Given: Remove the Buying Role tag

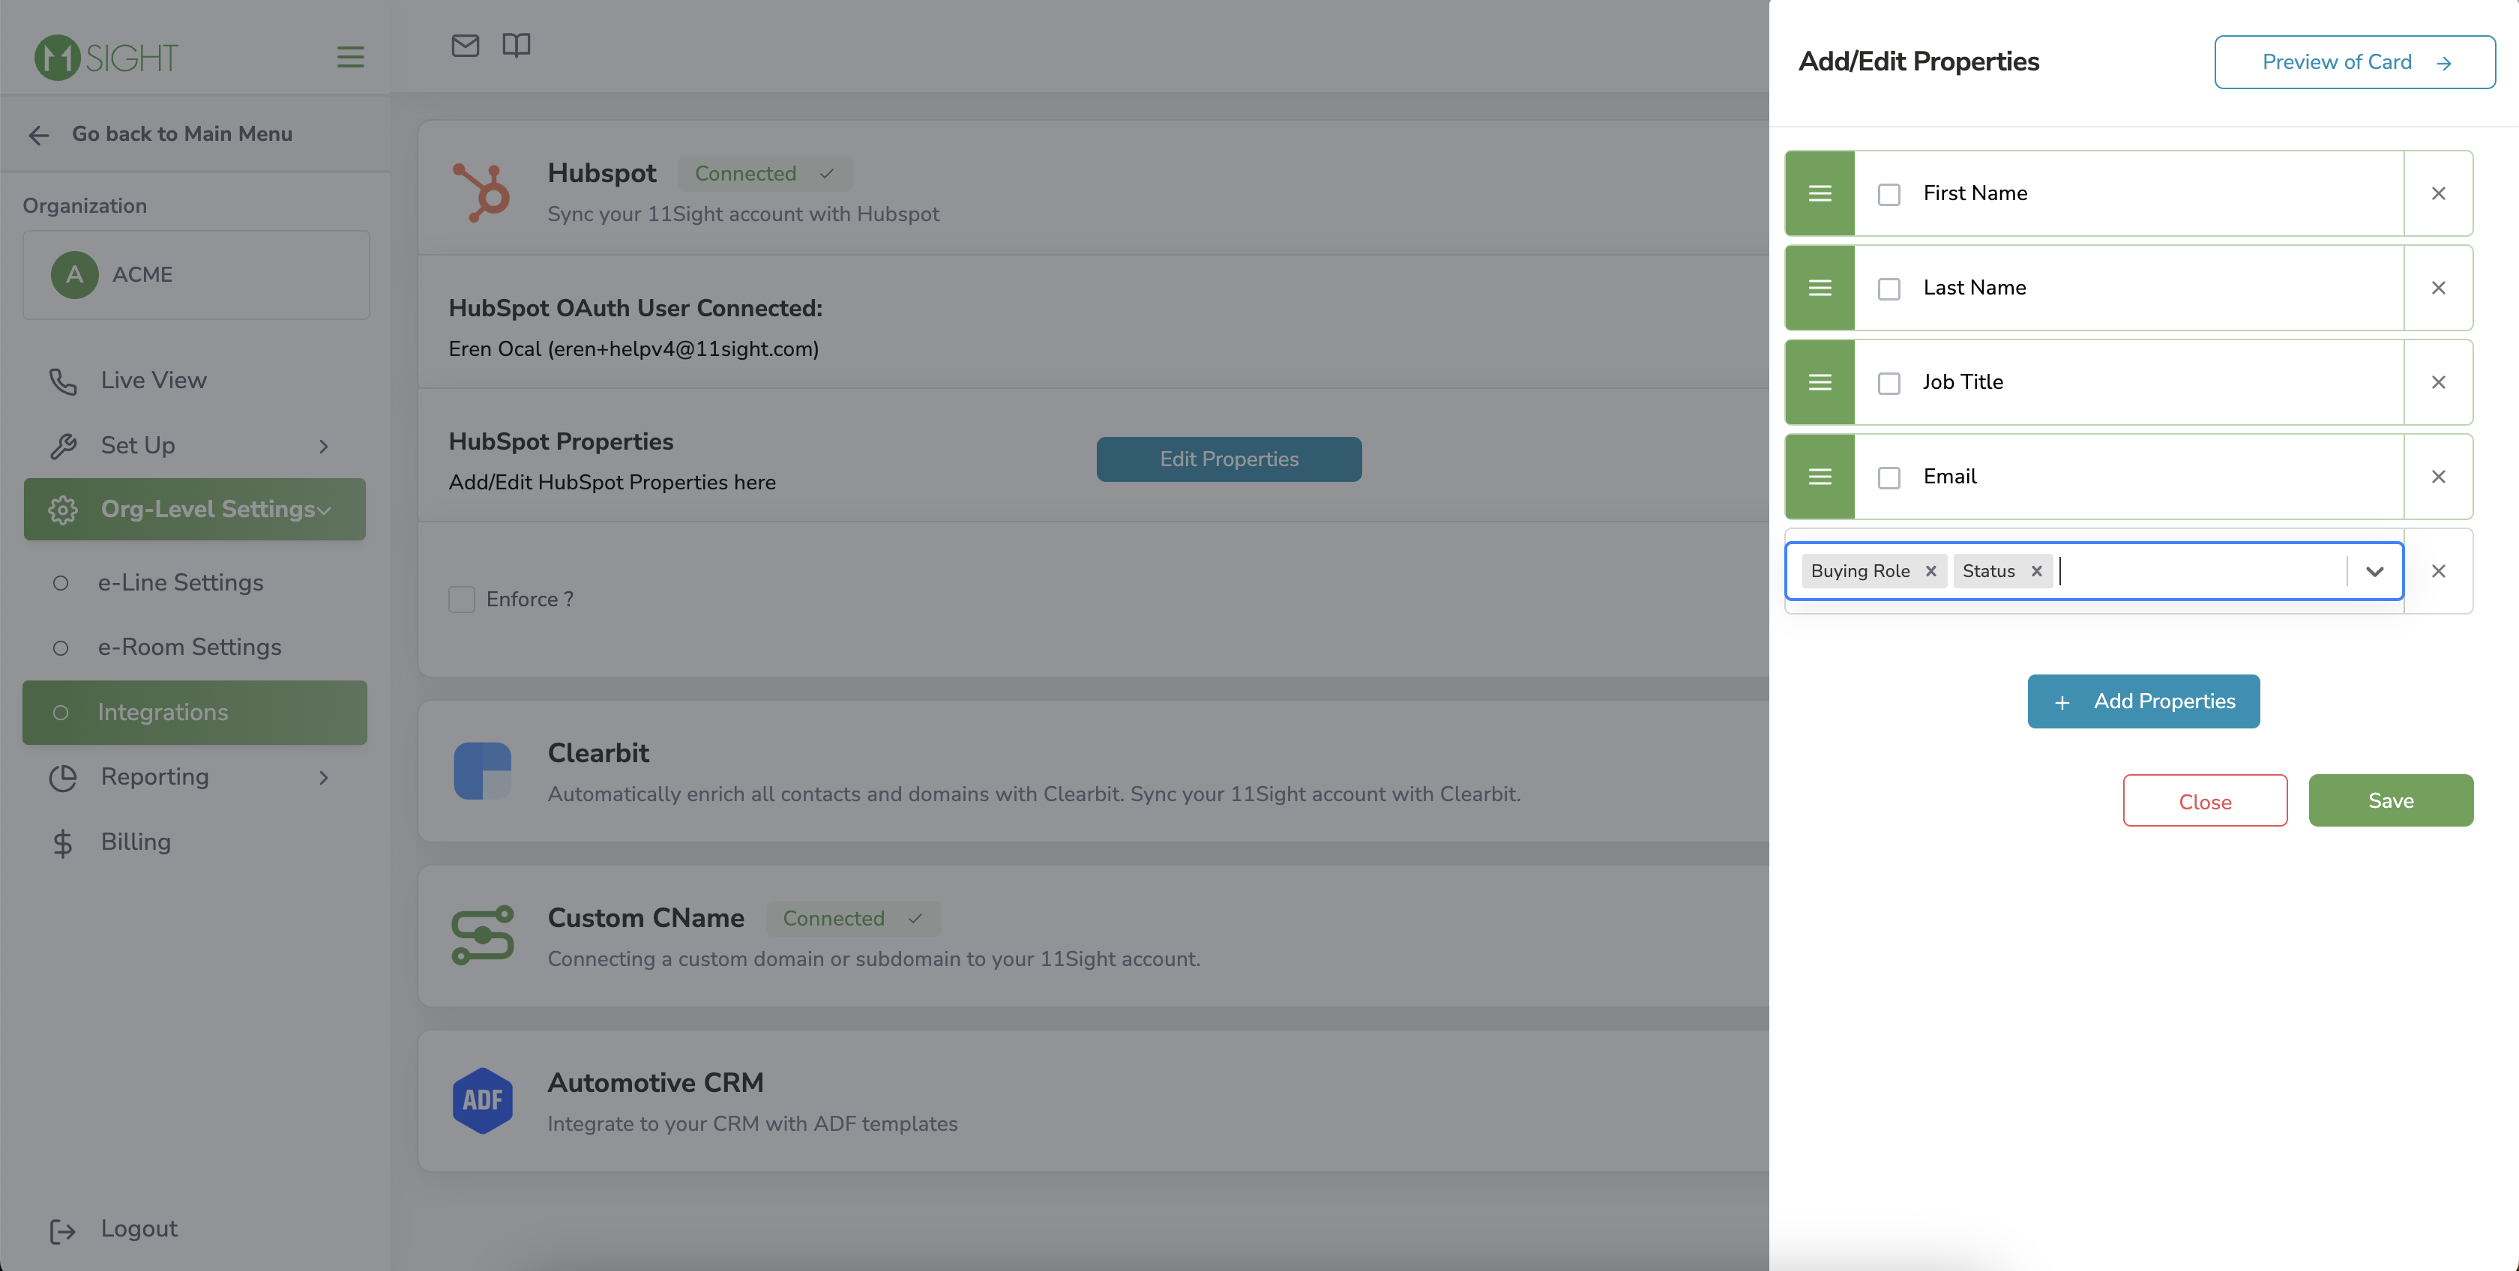Looking at the screenshot, I should coord(1932,570).
